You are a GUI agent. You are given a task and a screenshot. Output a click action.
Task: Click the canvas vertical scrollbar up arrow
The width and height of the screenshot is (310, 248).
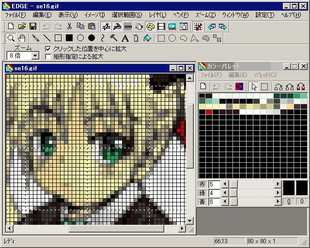[x=189, y=78]
